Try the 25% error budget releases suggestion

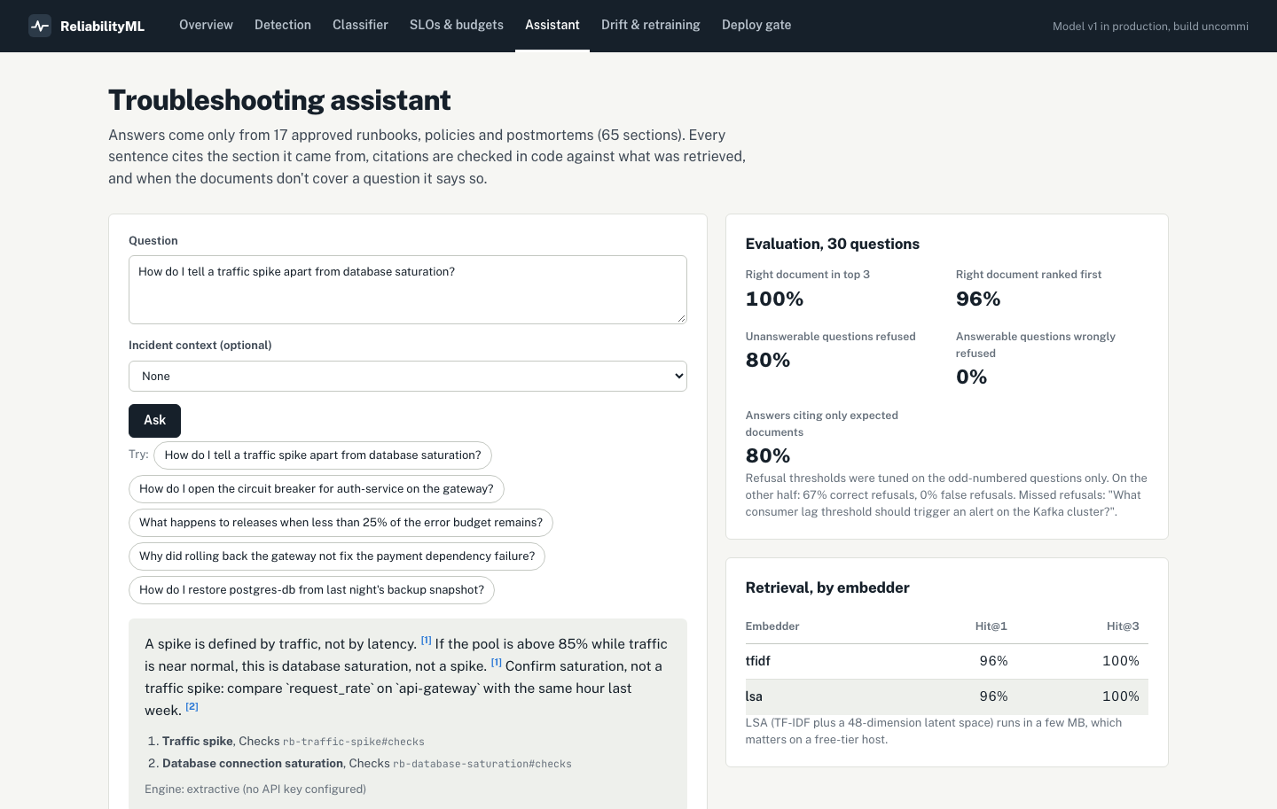(x=341, y=523)
